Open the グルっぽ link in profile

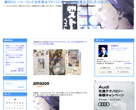tap(118, 50)
